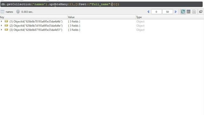Screen dimensions: 204x115
Task: Click '{ 3 fields }' value in second row
Action: [x=74, y=26]
